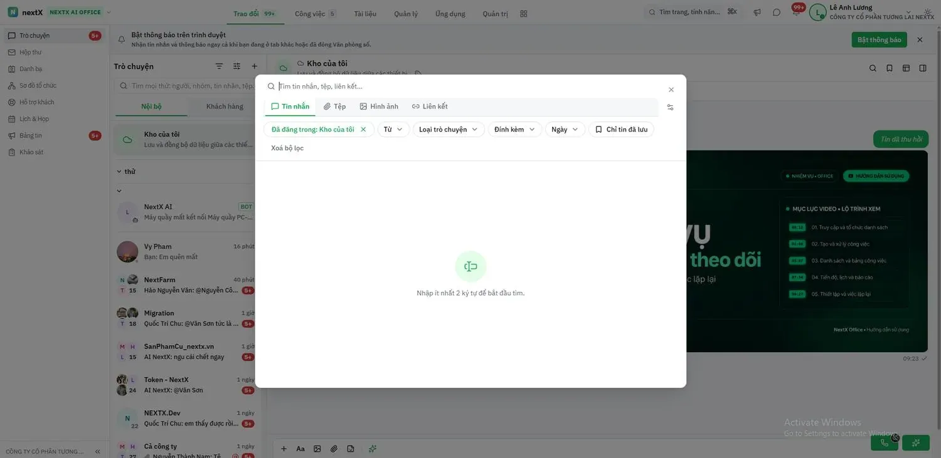This screenshot has height=458, width=941.
Task: Click the chat header search icon
Action: (873, 68)
